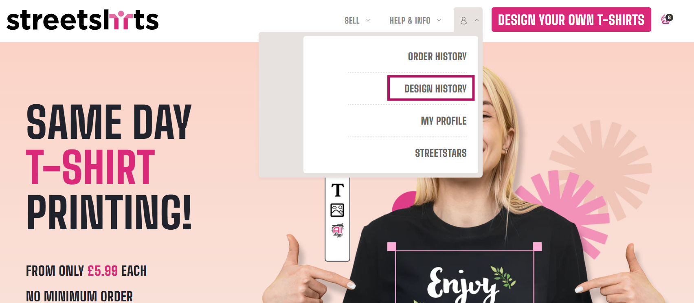Collapse the account menu chevron
The height and width of the screenshot is (303, 694).
477,20
